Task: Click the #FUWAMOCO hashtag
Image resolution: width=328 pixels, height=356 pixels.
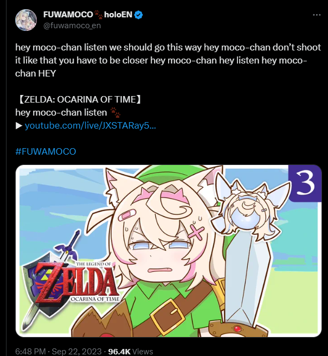Action: click(46, 151)
